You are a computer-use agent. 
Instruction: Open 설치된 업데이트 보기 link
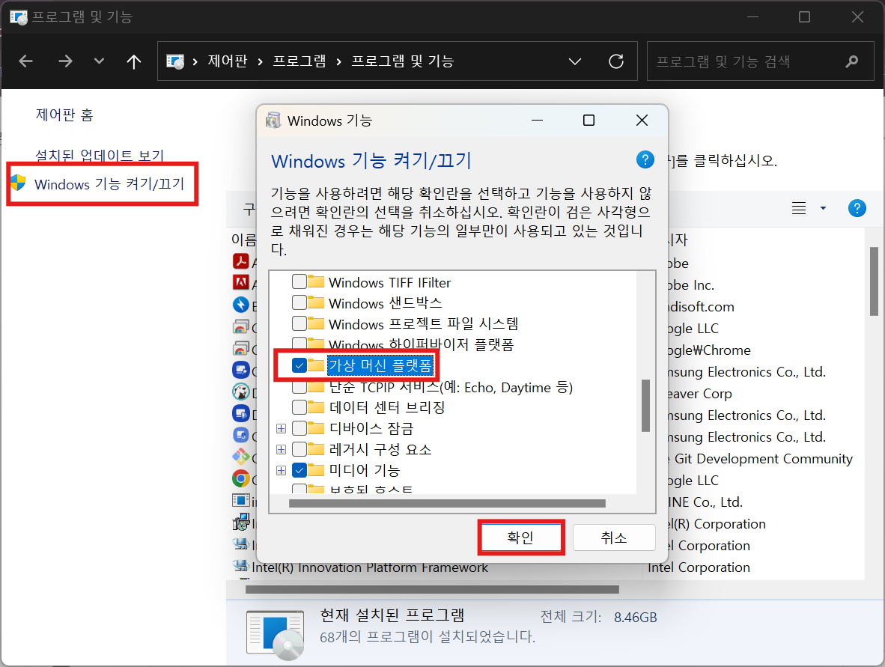[100, 155]
